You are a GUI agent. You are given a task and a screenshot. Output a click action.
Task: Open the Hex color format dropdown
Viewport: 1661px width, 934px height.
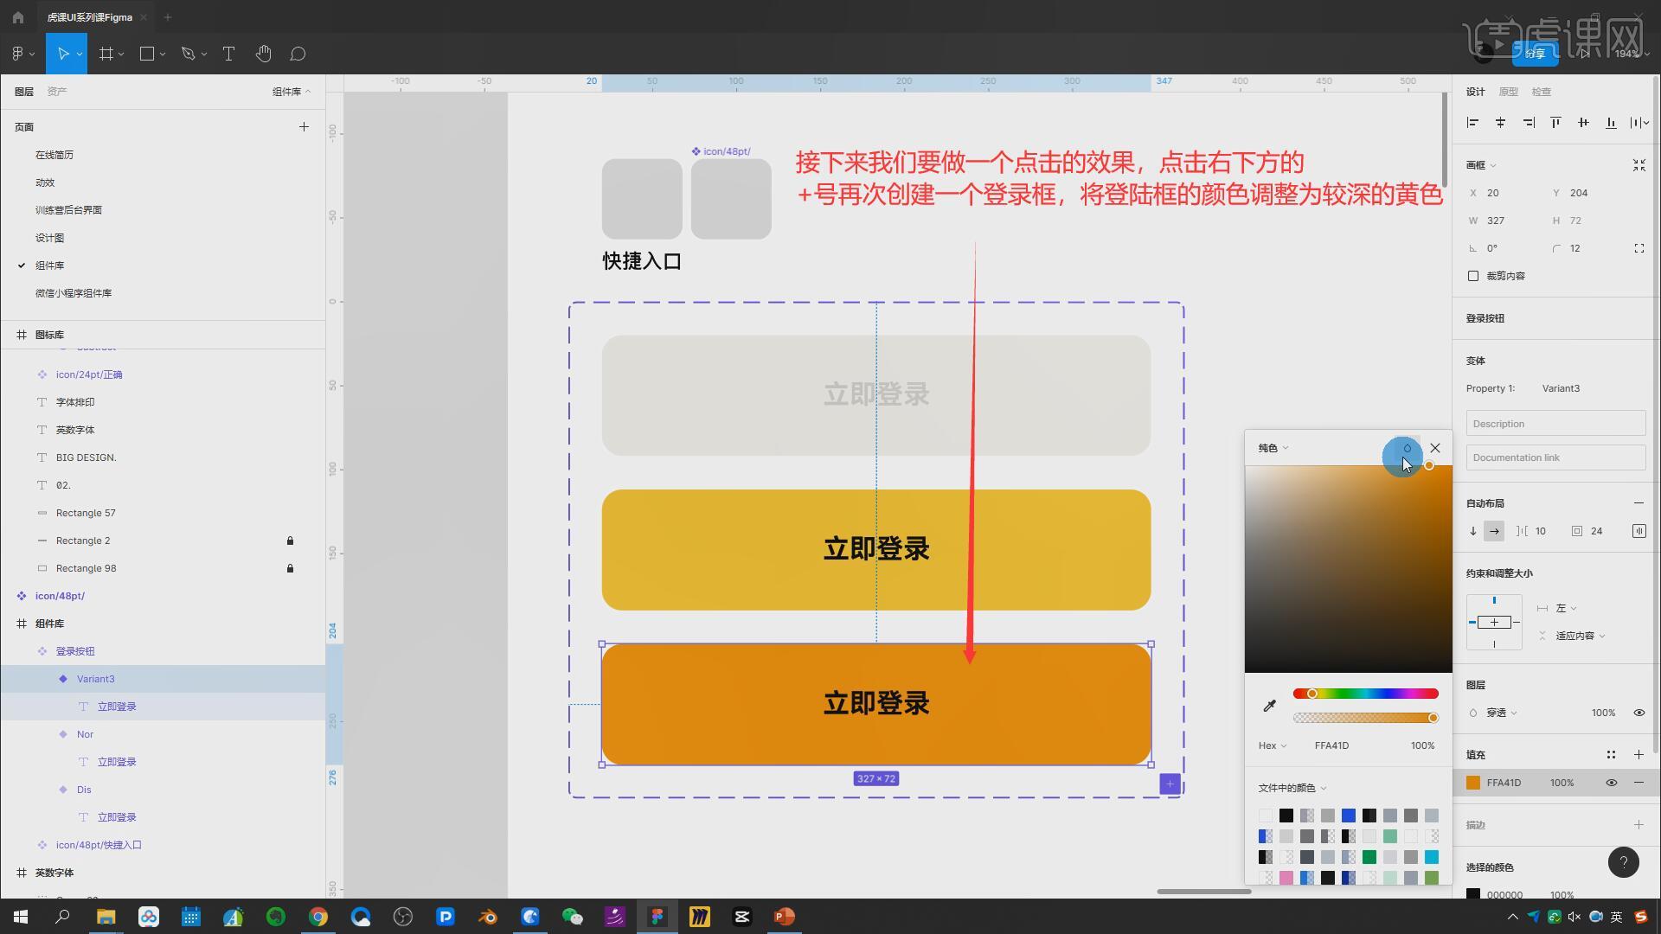click(x=1272, y=745)
